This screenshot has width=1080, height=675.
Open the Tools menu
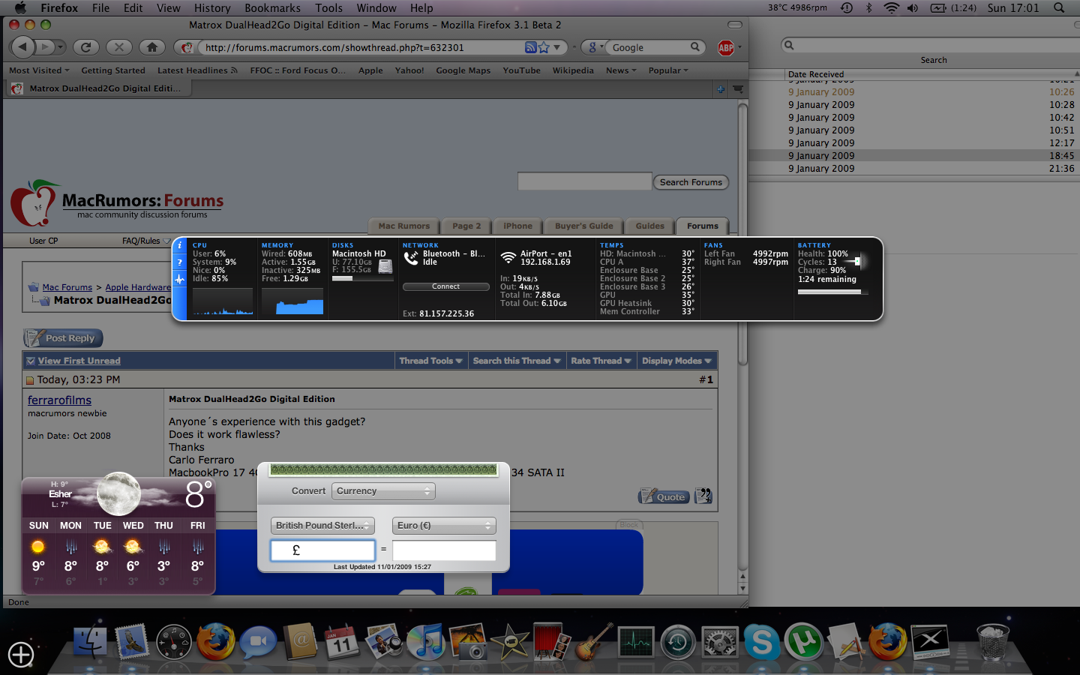(x=328, y=7)
